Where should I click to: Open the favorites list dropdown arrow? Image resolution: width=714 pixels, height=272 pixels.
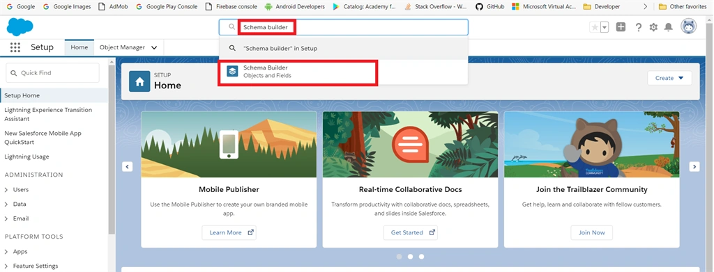[x=605, y=27]
